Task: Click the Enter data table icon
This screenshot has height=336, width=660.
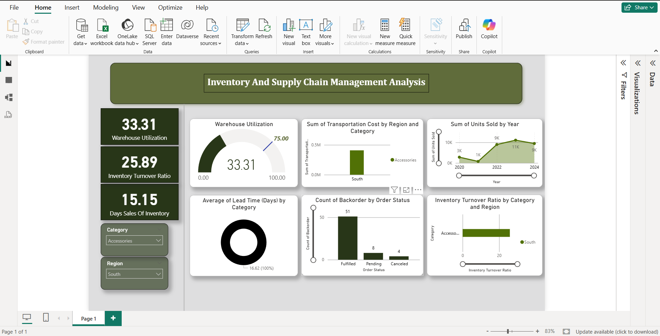Action: 167,25
